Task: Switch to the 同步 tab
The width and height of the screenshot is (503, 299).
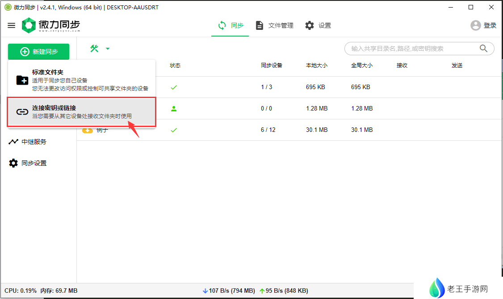Action: pos(231,25)
